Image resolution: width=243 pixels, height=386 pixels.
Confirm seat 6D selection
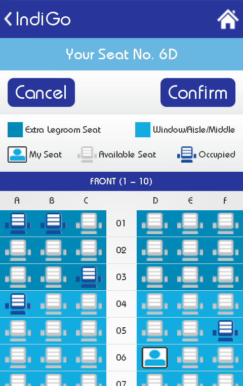pyautogui.click(x=198, y=93)
